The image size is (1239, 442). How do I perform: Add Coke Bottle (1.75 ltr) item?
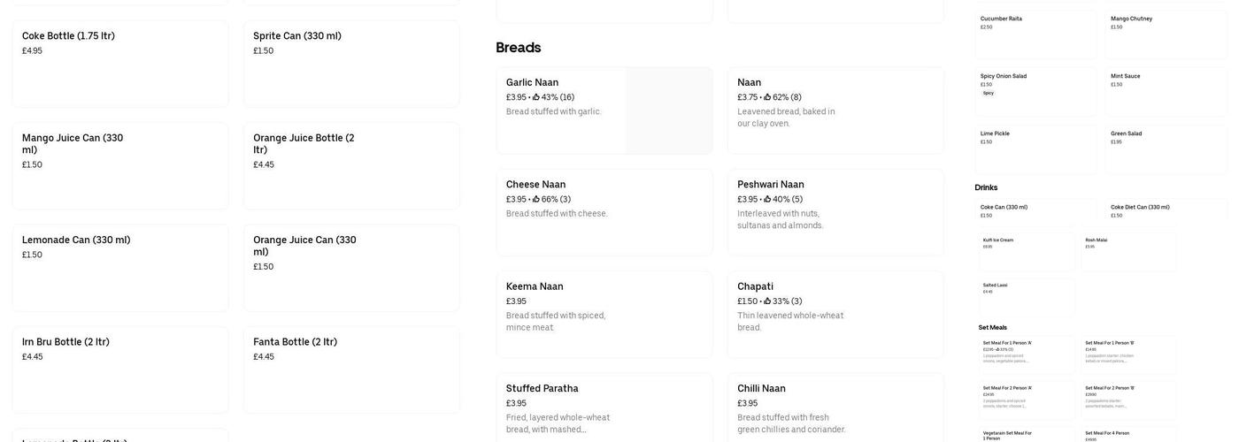pos(120,64)
